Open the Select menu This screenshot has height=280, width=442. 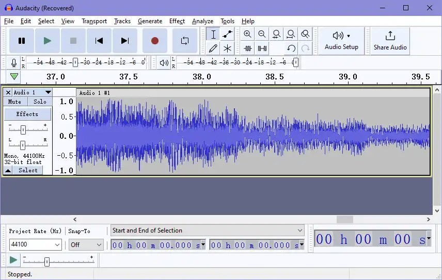[46, 21]
